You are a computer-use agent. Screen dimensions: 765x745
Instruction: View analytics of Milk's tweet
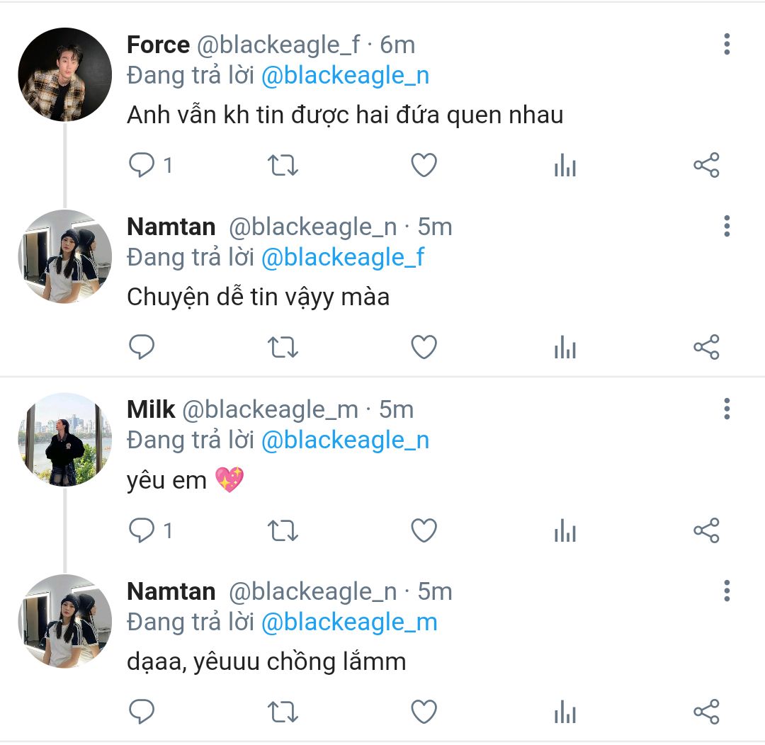pos(565,530)
